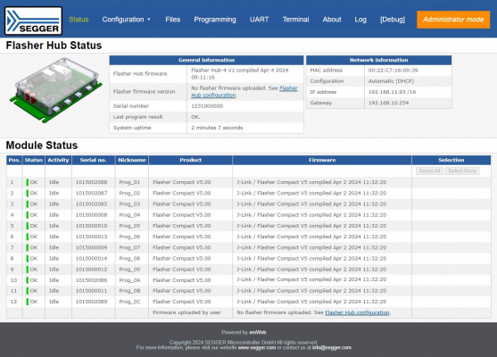The image size is (497, 357).
Task: Click the Activity column header
Action: pos(58,160)
